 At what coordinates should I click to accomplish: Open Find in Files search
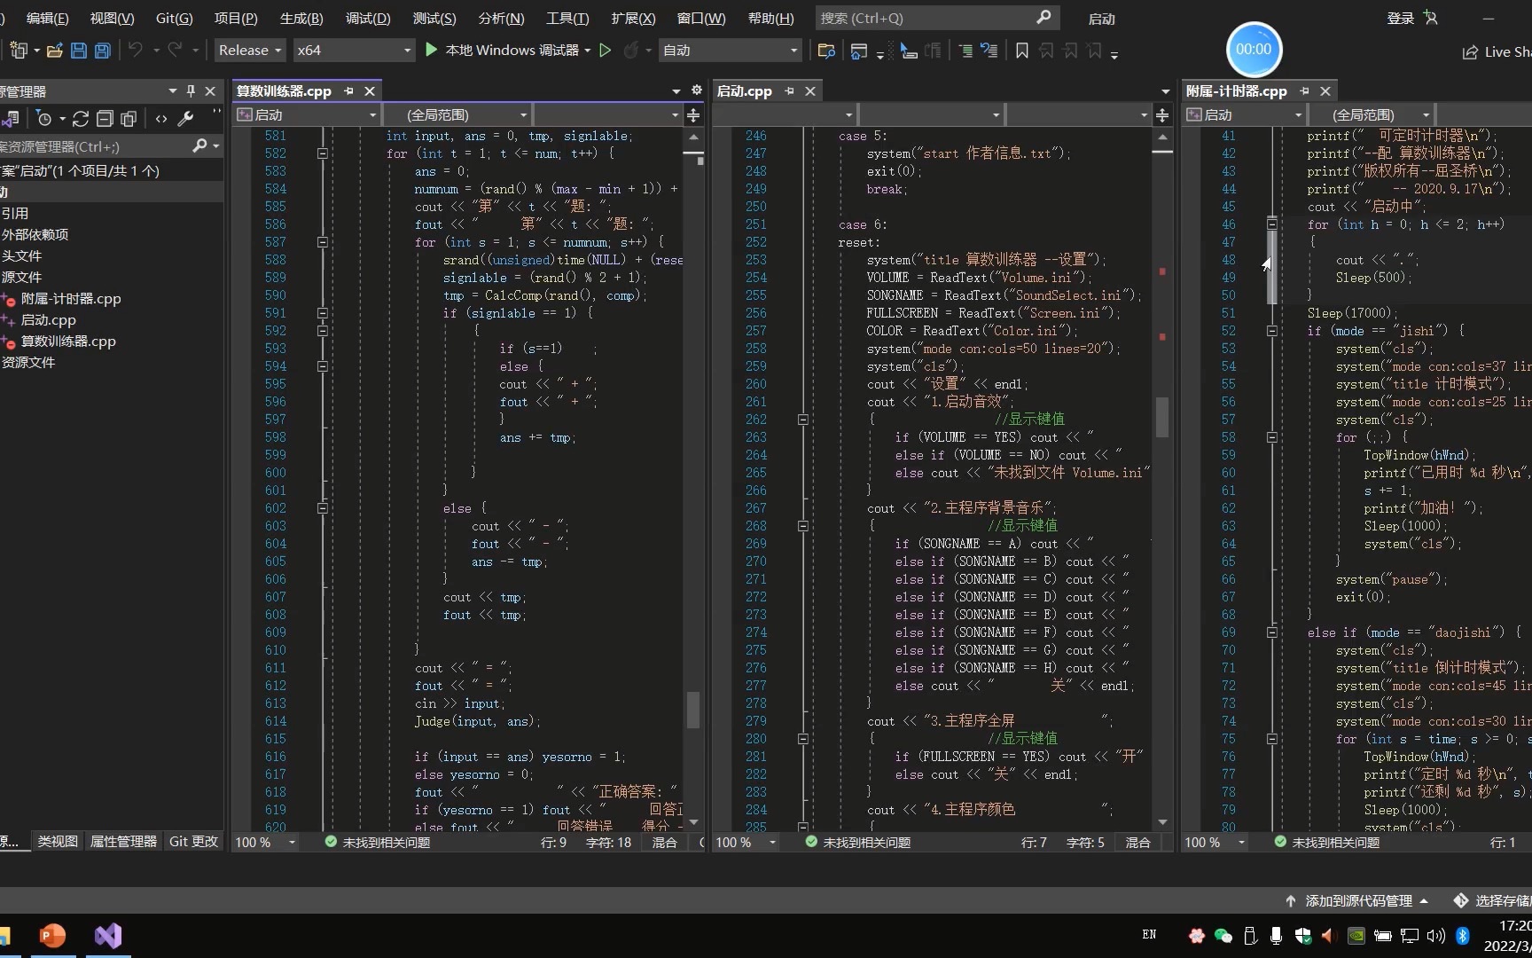point(825,51)
